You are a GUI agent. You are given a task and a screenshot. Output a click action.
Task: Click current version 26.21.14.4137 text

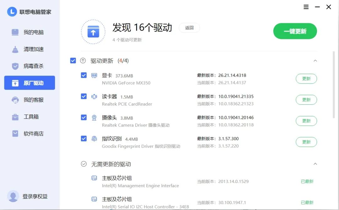tap(232, 83)
